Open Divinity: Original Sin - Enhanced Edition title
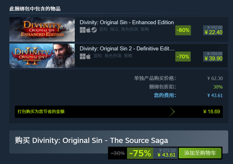This screenshot has height=164, width=233. [x=127, y=22]
